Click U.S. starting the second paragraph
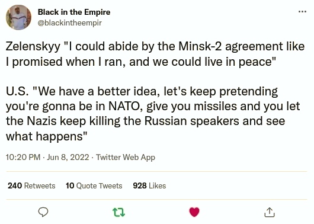The image size is (314, 224). click(x=17, y=91)
